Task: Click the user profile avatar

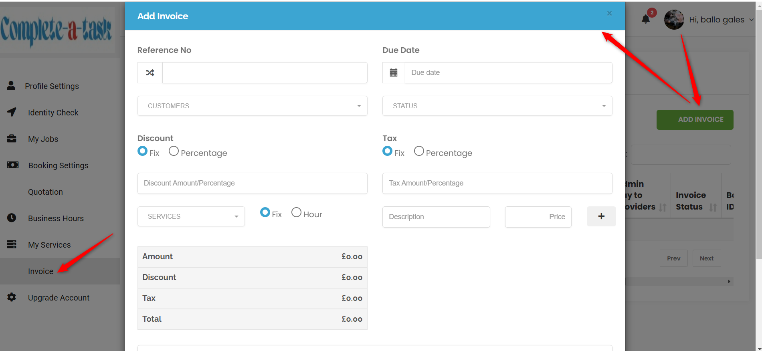Action: pos(674,20)
